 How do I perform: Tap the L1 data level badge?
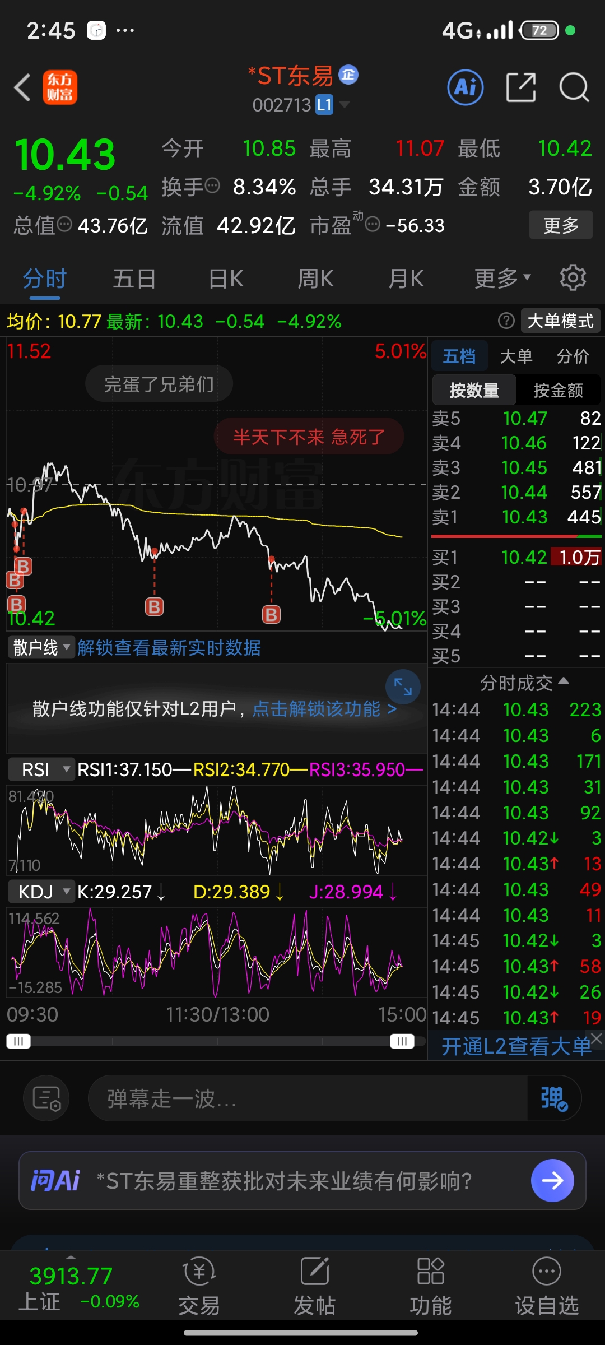(324, 105)
